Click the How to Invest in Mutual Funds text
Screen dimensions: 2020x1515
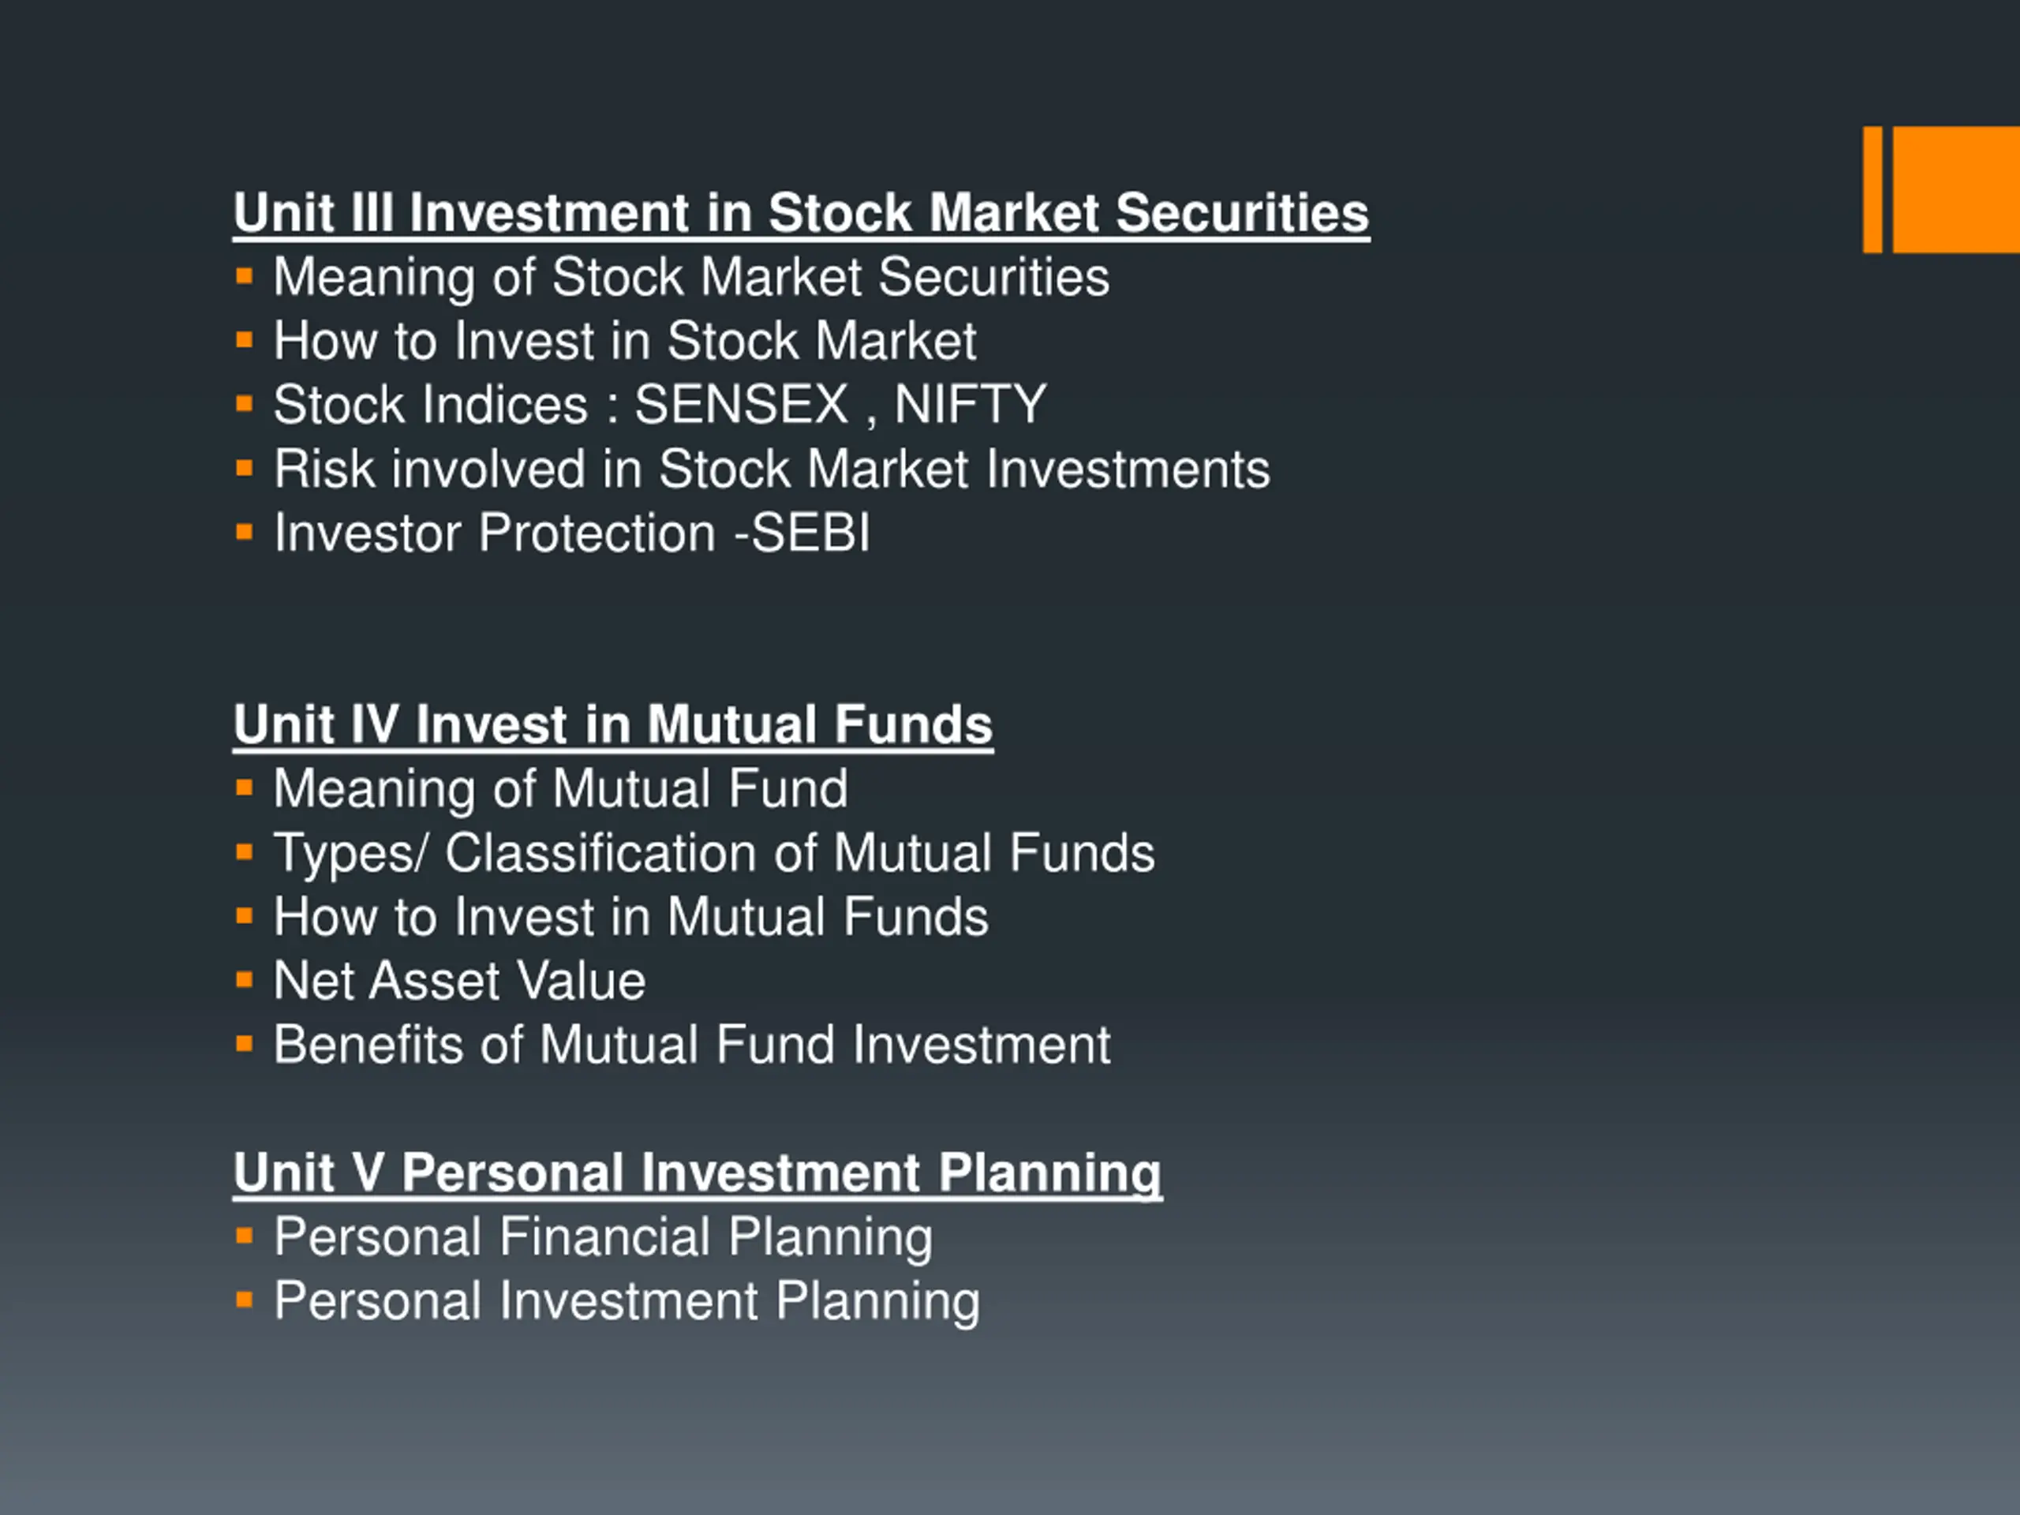[x=630, y=917]
